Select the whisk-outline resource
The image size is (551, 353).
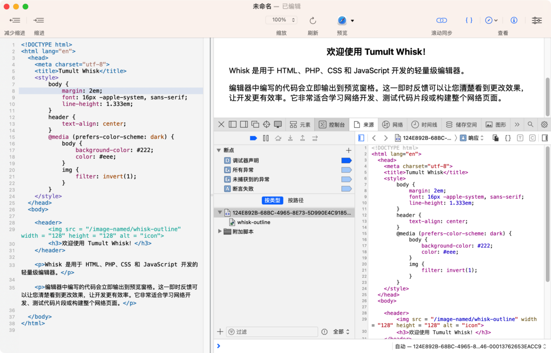click(253, 222)
